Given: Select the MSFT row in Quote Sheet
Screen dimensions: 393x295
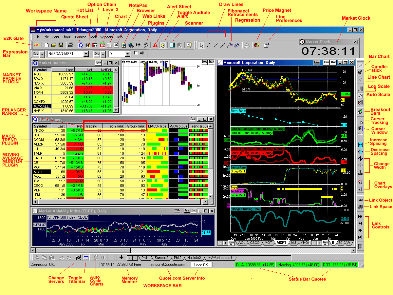Looking at the screenshot, I should tap(120, 171).
